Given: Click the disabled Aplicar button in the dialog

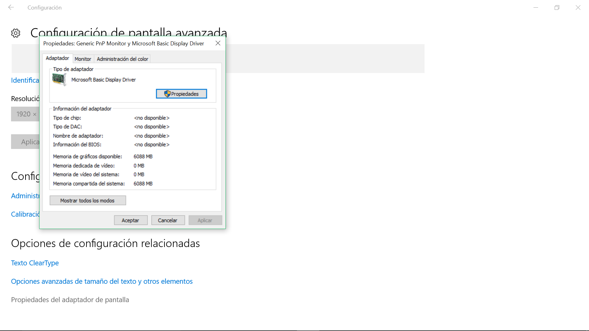Looking at the screenshot, I should click(x=205, y=220).
